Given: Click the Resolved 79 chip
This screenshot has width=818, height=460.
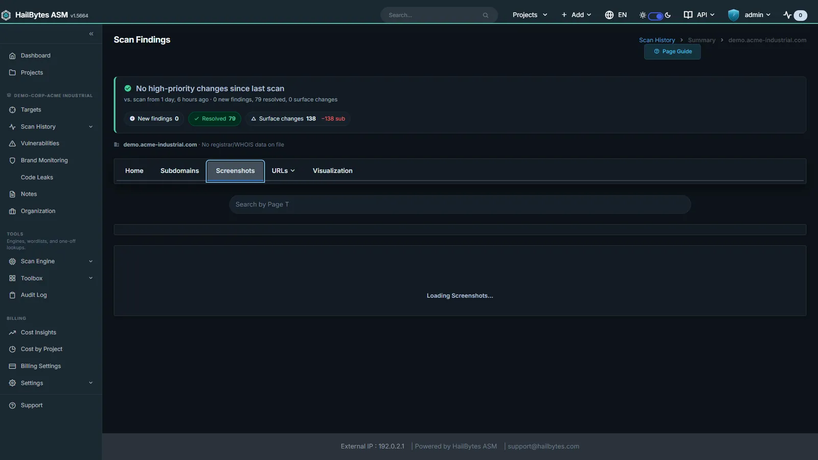Looking at the screenshot, I should [x=215, y=119].
